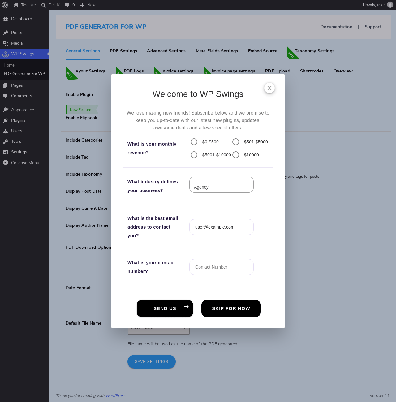
Task: Open the Dashboard menu item
Action: pyautogui.click(x=25, y=19)
